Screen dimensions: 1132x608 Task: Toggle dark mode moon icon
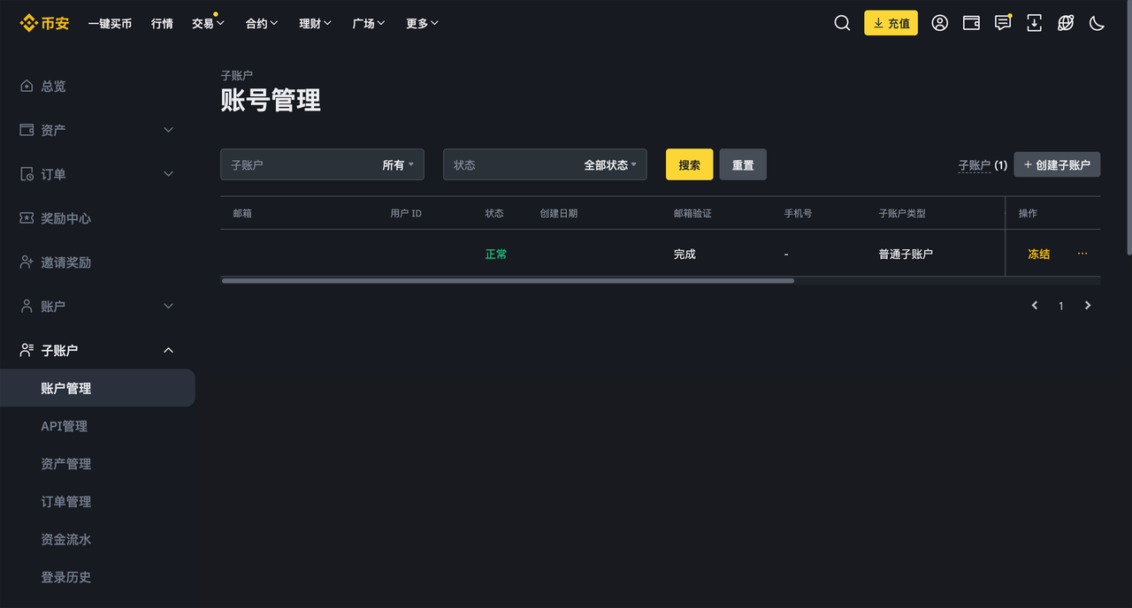click(x=1097, y=23)
